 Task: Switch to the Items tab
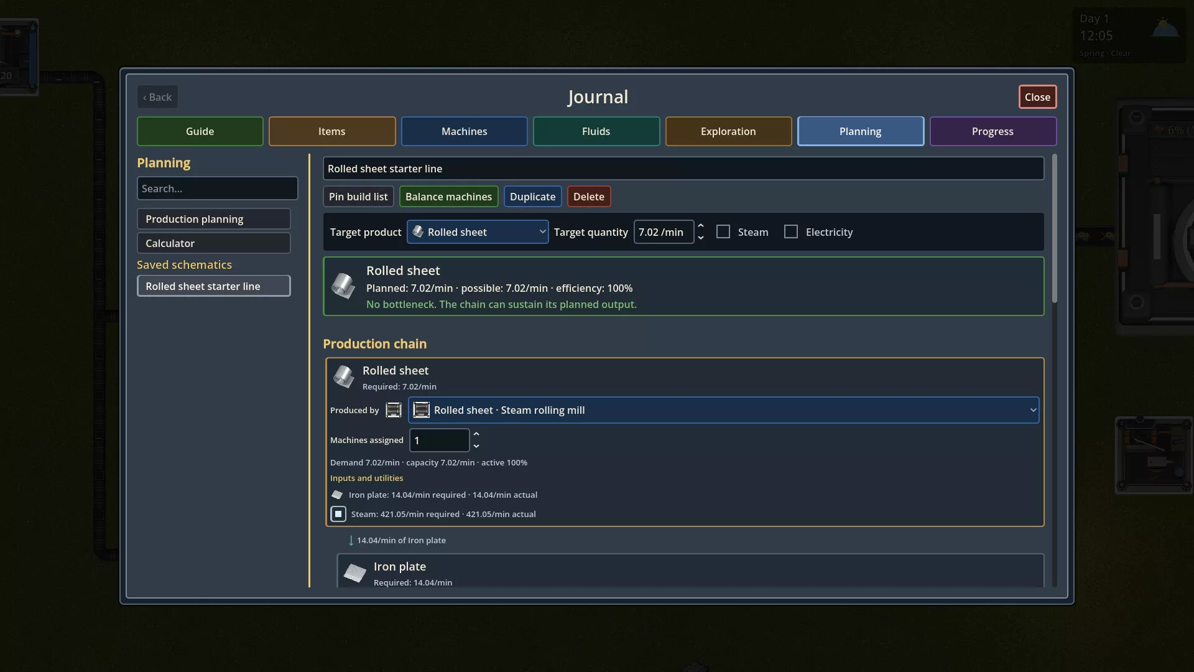(332, 131)
